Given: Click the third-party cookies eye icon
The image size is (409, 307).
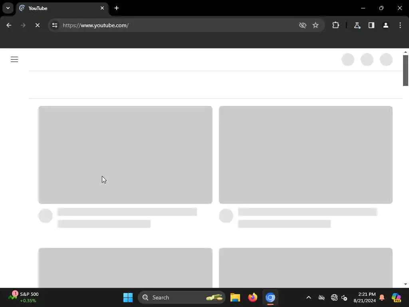Looking at the screenshot, I should click(x=303, y=25).
